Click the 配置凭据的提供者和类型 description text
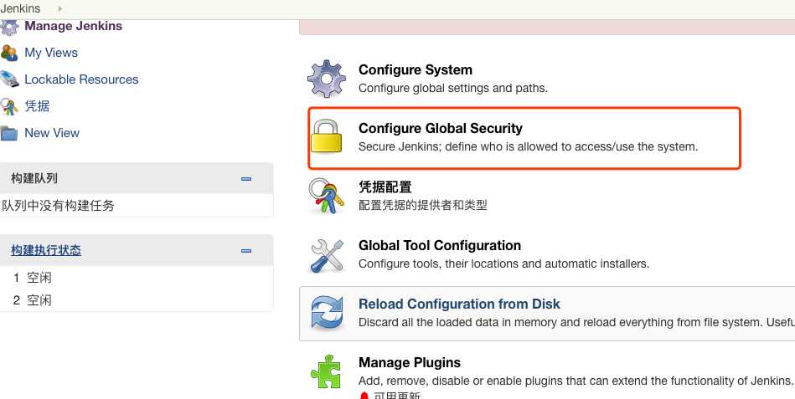The height and width of the screenshot is (399, 795). pyautogui.click(x=423, y=206)
